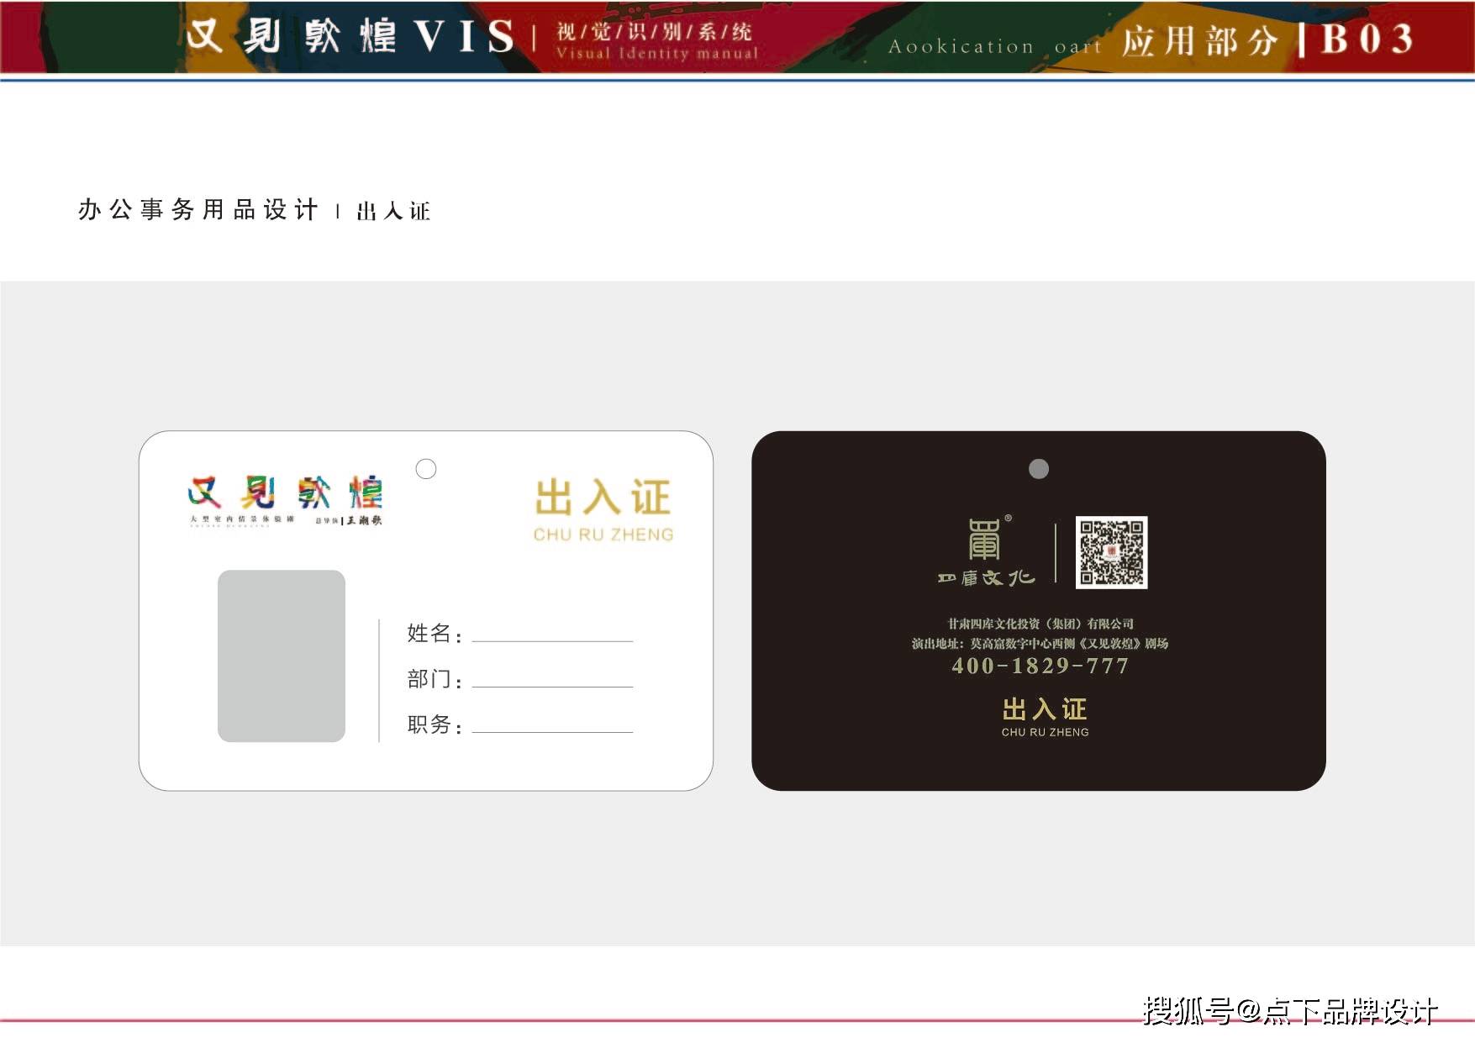This screenshot has width=1475, height=1043.
Task: Click the 出入证 subheading beside the heading
Action: coord(393,211)
